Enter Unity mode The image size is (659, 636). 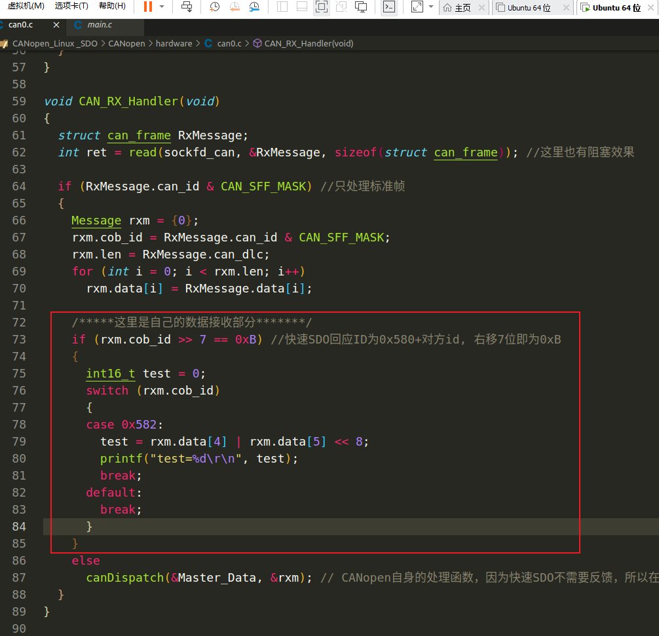(x=341, y=7)
